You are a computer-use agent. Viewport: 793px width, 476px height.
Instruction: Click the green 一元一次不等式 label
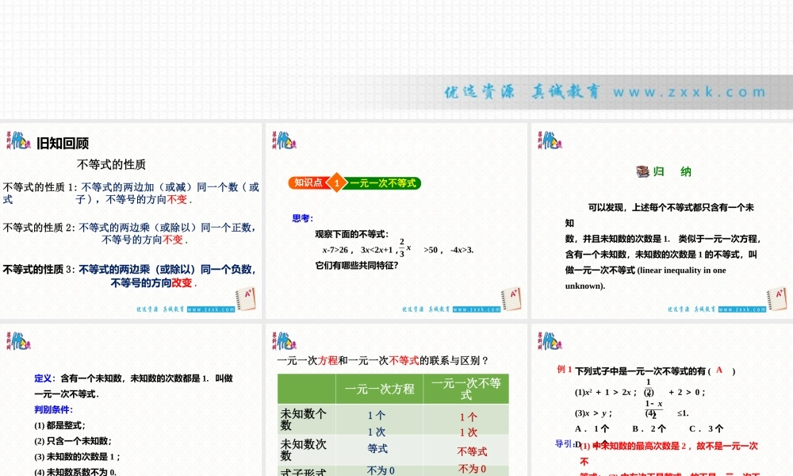[x=383, y=183]
